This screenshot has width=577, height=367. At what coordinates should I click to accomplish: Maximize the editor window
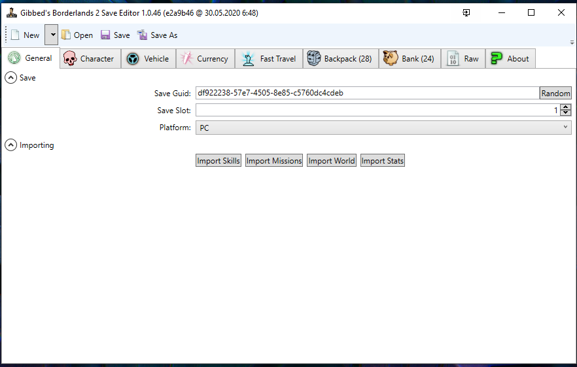(531, 12)
